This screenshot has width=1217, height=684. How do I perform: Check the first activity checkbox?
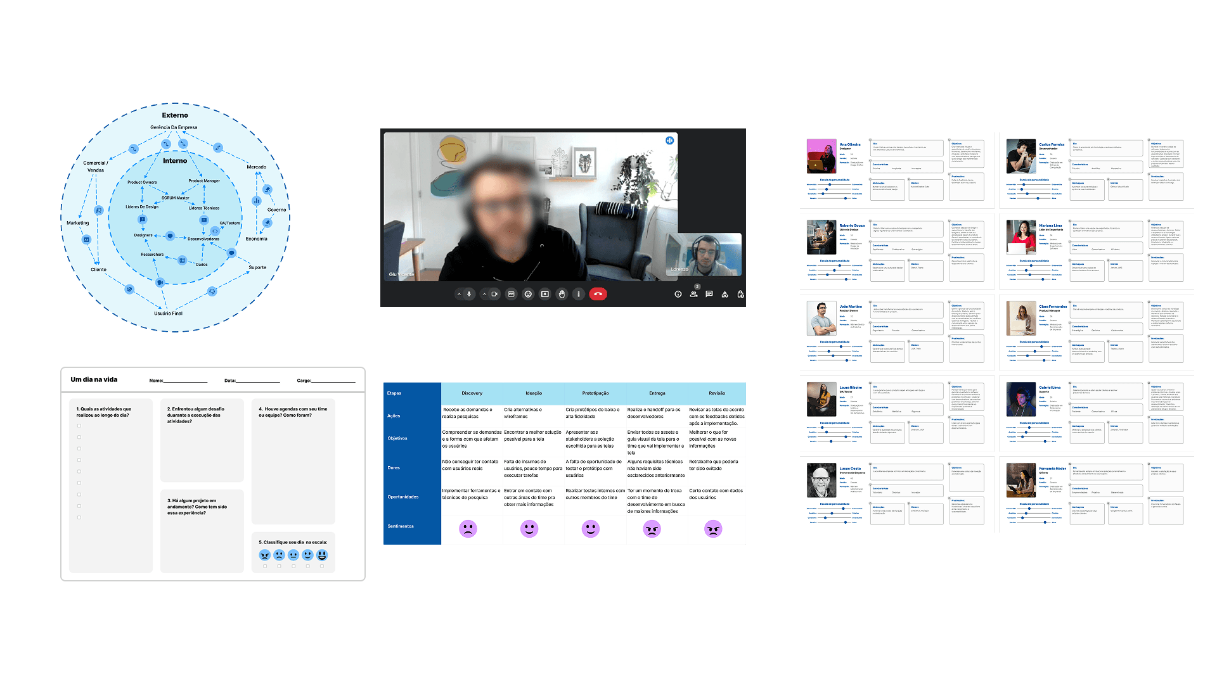[x=79, y=426]
